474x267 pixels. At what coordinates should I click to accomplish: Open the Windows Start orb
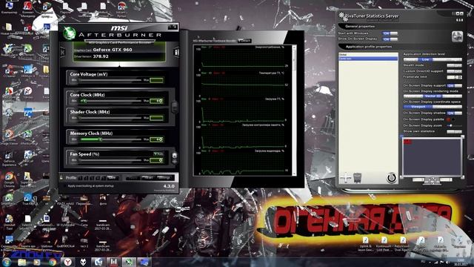(7, 262)
